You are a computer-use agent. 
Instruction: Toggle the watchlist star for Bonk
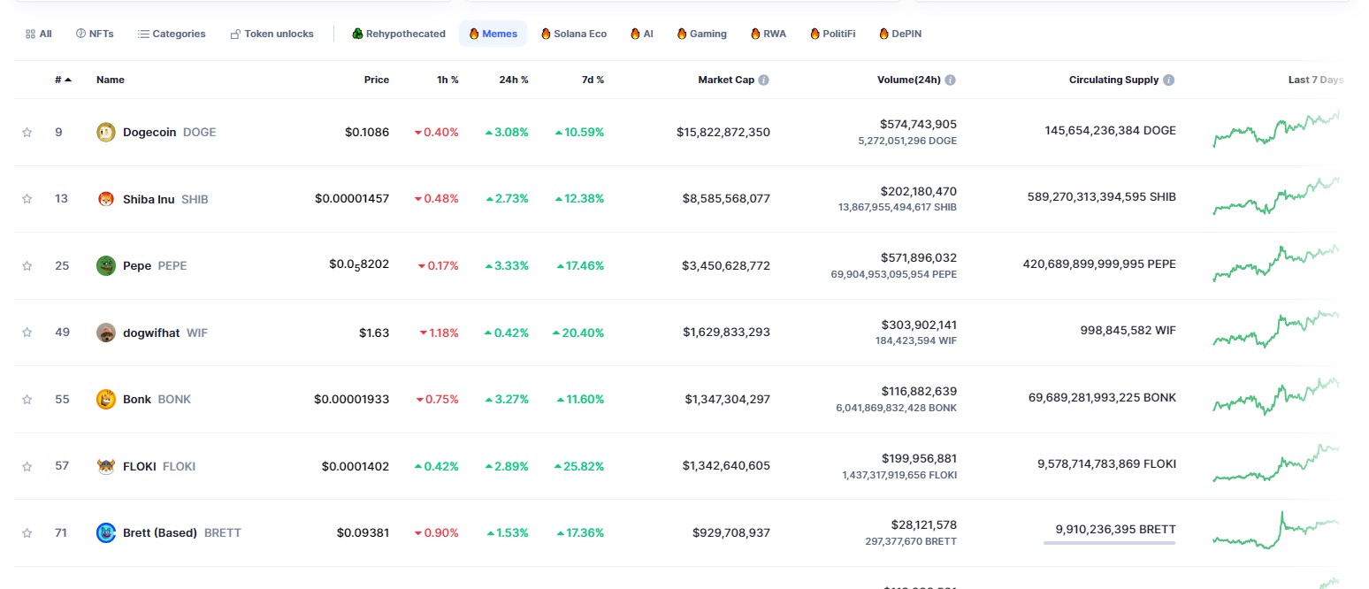[x=27, y=399]
